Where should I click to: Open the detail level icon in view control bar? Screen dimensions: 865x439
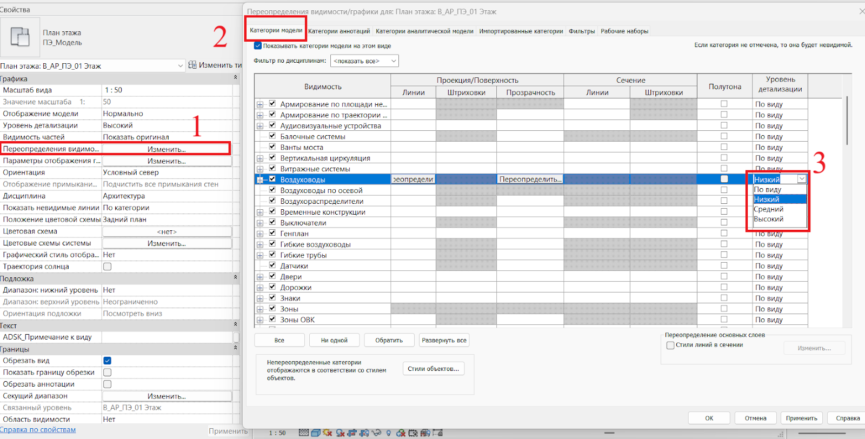304,433
